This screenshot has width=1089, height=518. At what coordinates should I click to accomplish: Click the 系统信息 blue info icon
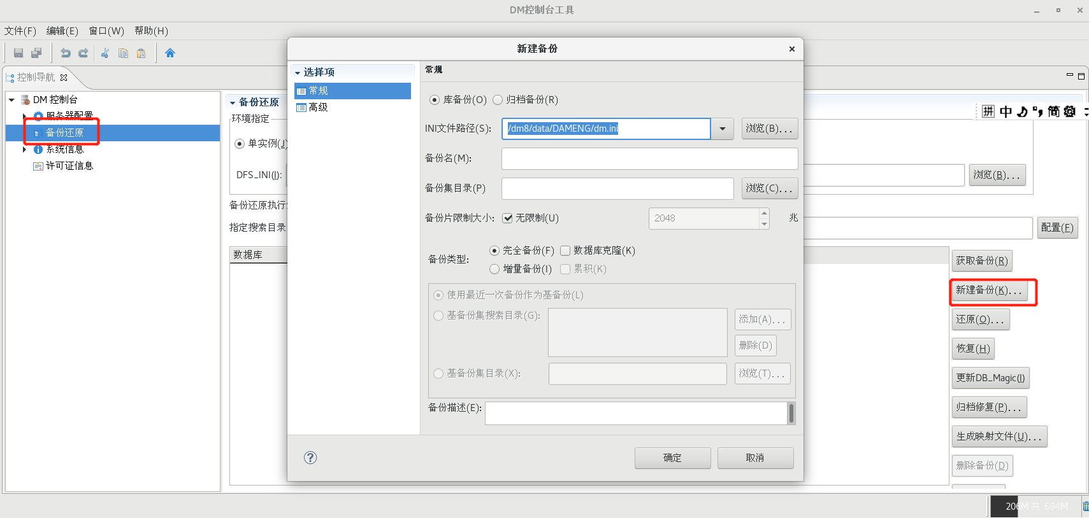point(38,150)
